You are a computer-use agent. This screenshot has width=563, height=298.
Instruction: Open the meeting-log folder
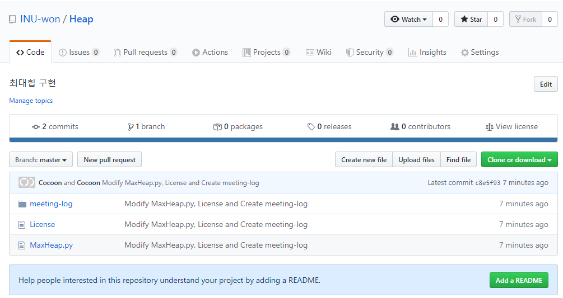click(51, 204)
